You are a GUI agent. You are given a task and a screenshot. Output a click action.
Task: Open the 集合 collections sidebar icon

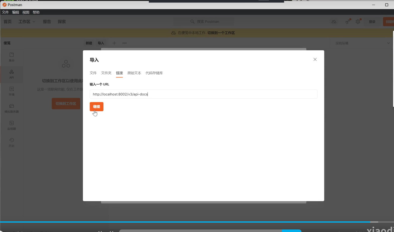coord(12,57)
